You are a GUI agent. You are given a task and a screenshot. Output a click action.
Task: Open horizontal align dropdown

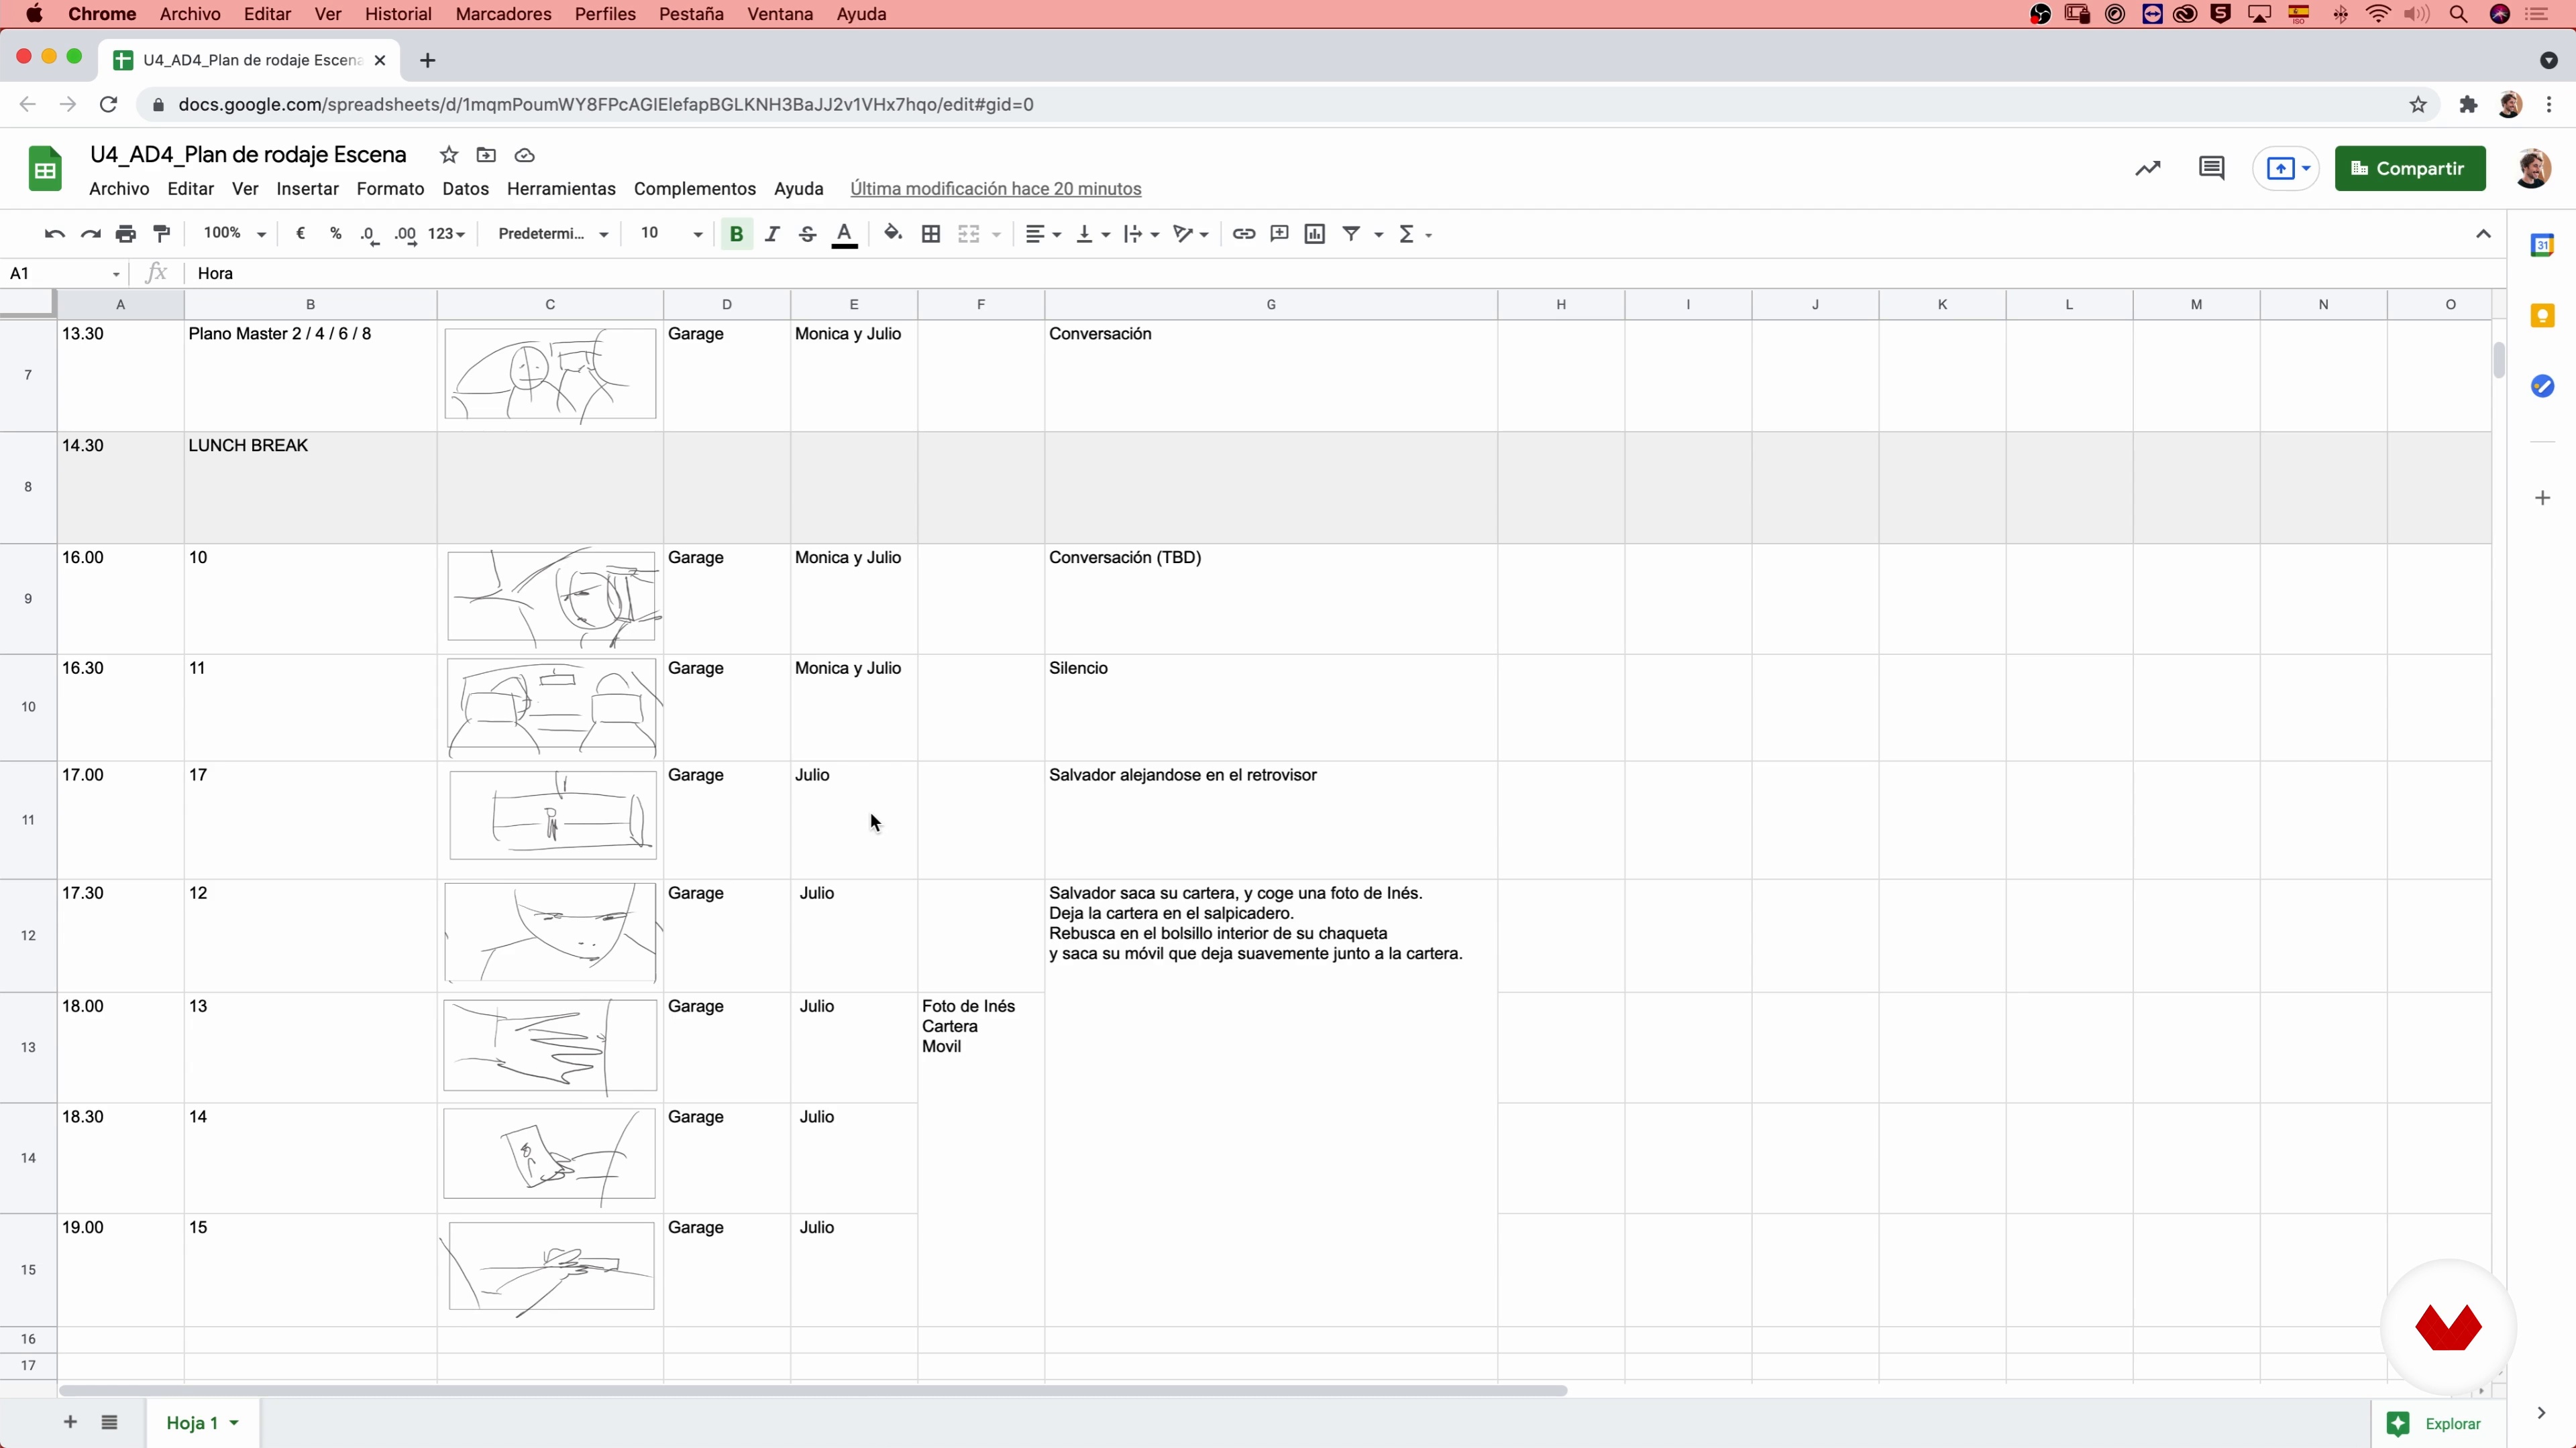1043,234
